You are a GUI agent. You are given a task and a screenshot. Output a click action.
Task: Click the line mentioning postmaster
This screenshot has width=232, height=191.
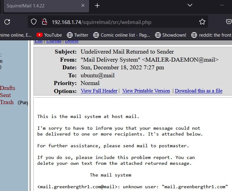(x=113, y=146)
